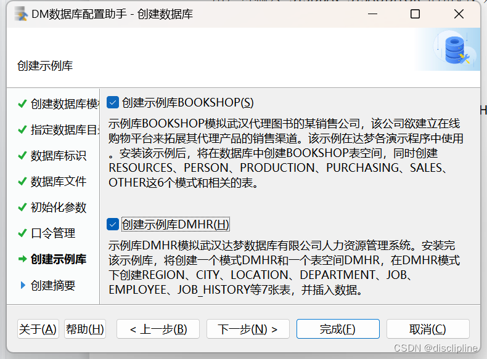Click the green checkmark beside 口令管理
The width and height of the screenshot is (487, 359).
[x=22, y=233]
